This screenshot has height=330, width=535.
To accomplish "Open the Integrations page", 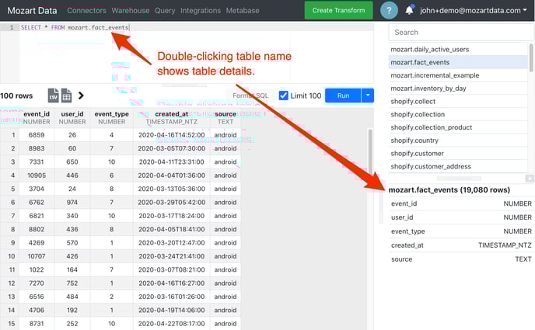I will click(x=201, y=11).
